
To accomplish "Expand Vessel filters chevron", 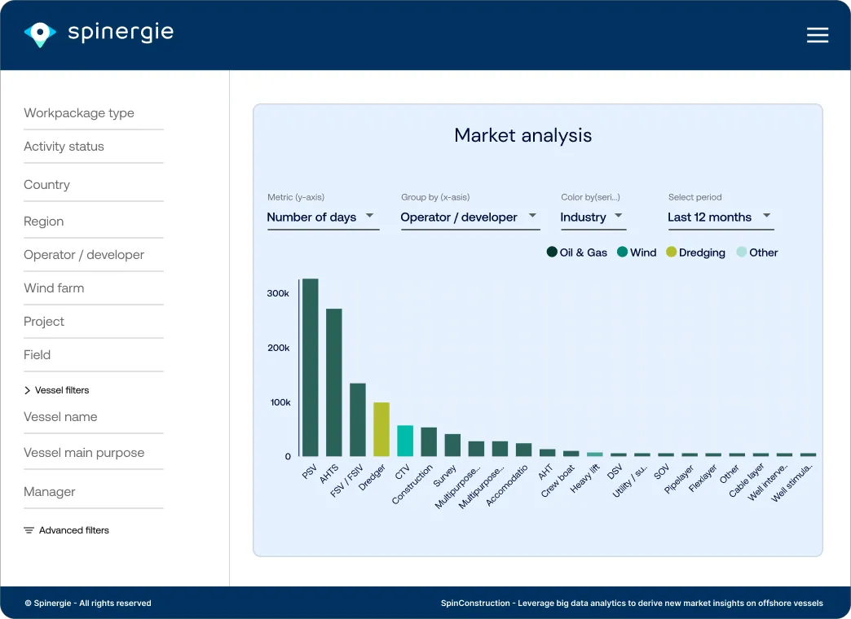I will tap(27, 390).
